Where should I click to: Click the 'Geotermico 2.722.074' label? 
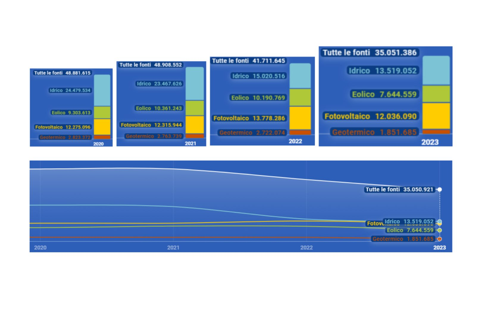252,133
